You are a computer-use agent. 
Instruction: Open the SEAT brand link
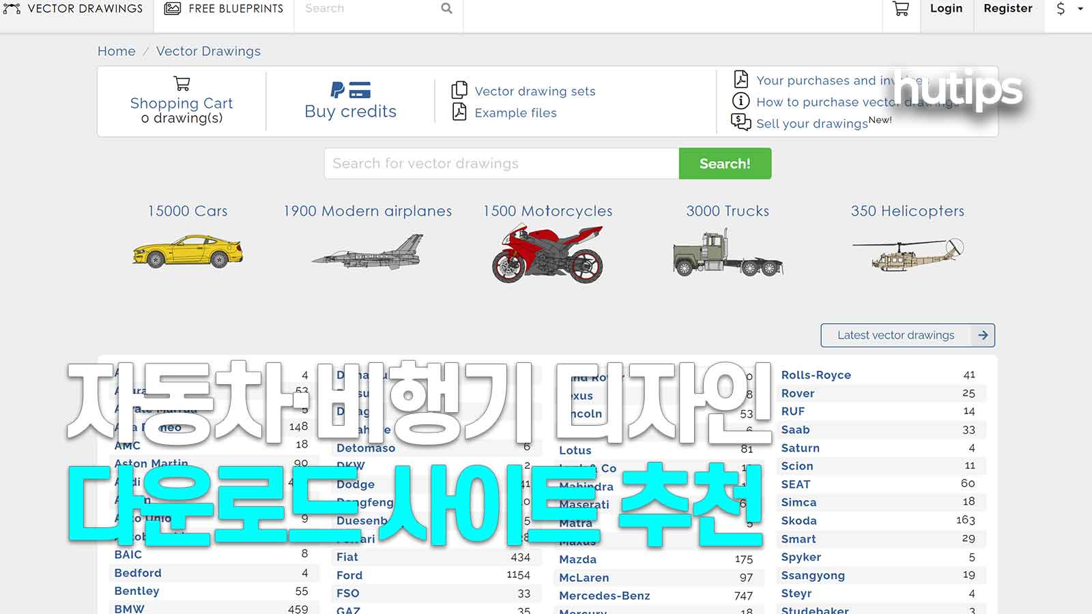click(x=796, y=484)
